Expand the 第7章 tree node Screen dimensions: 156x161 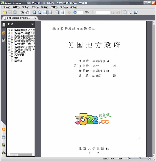9,47
